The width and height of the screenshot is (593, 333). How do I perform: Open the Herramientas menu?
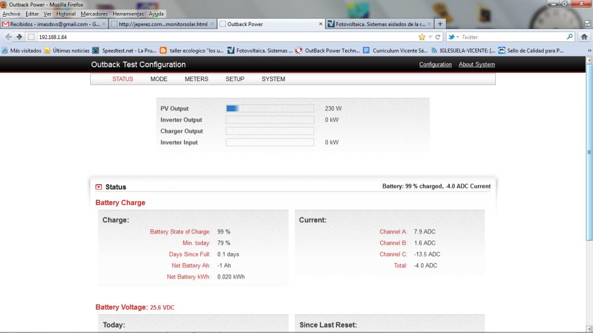coord(128,14)
